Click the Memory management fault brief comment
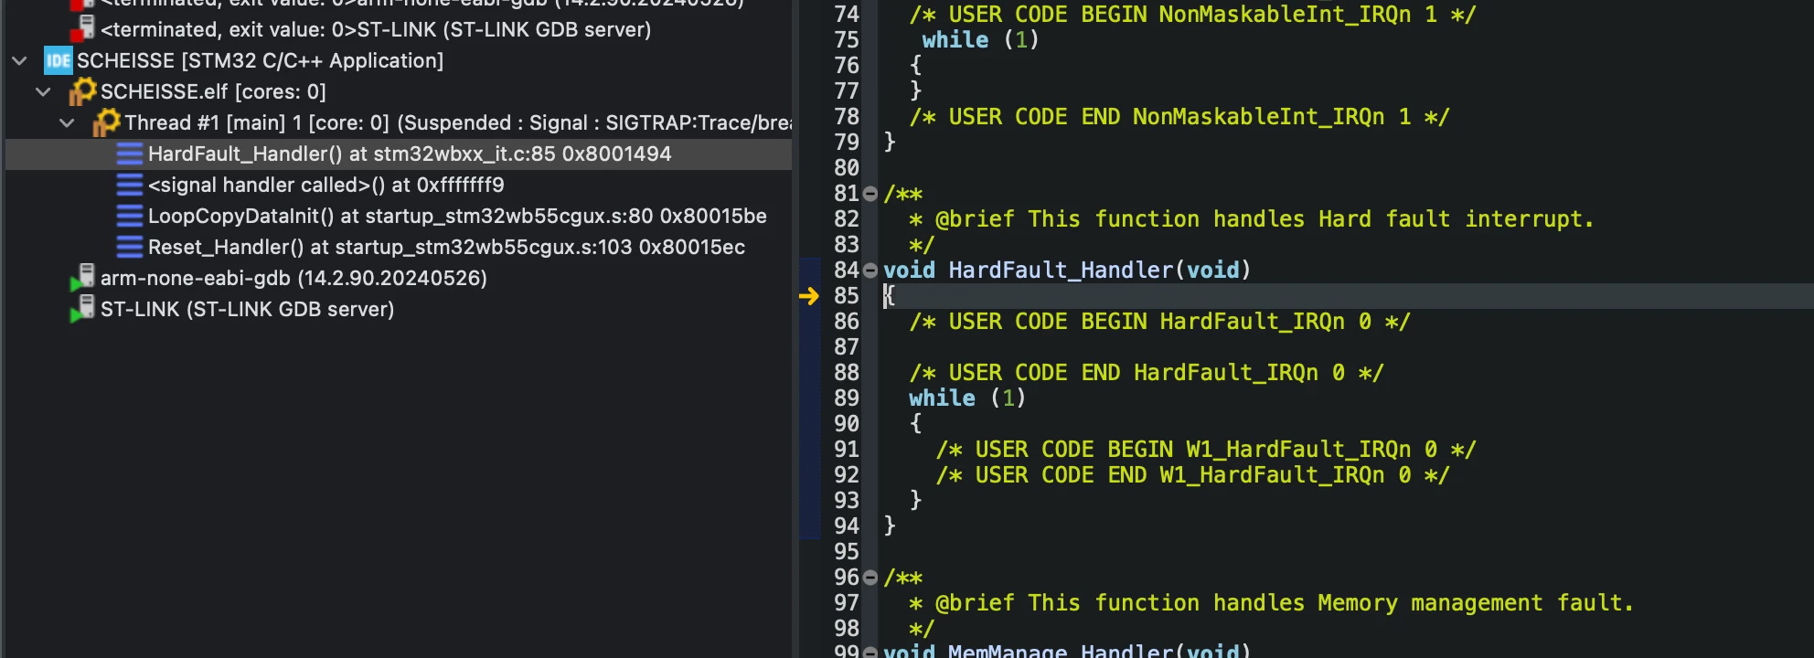This screenshot has height=658, width=1814. tap(1271, 603)
